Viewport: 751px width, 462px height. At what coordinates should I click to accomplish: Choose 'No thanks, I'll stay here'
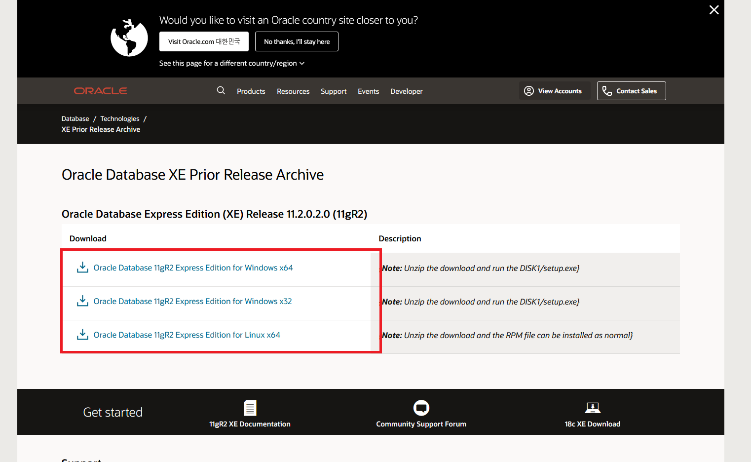click(297, 41)
